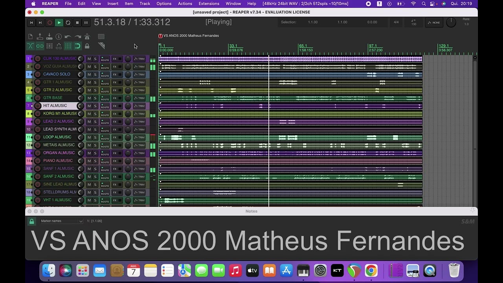Open the global automation NONE dropdown
Viewport: 503px width, 283px height.
(x=434, y=22)
